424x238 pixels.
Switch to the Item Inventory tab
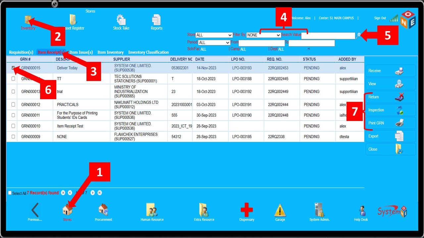point(110,52)
